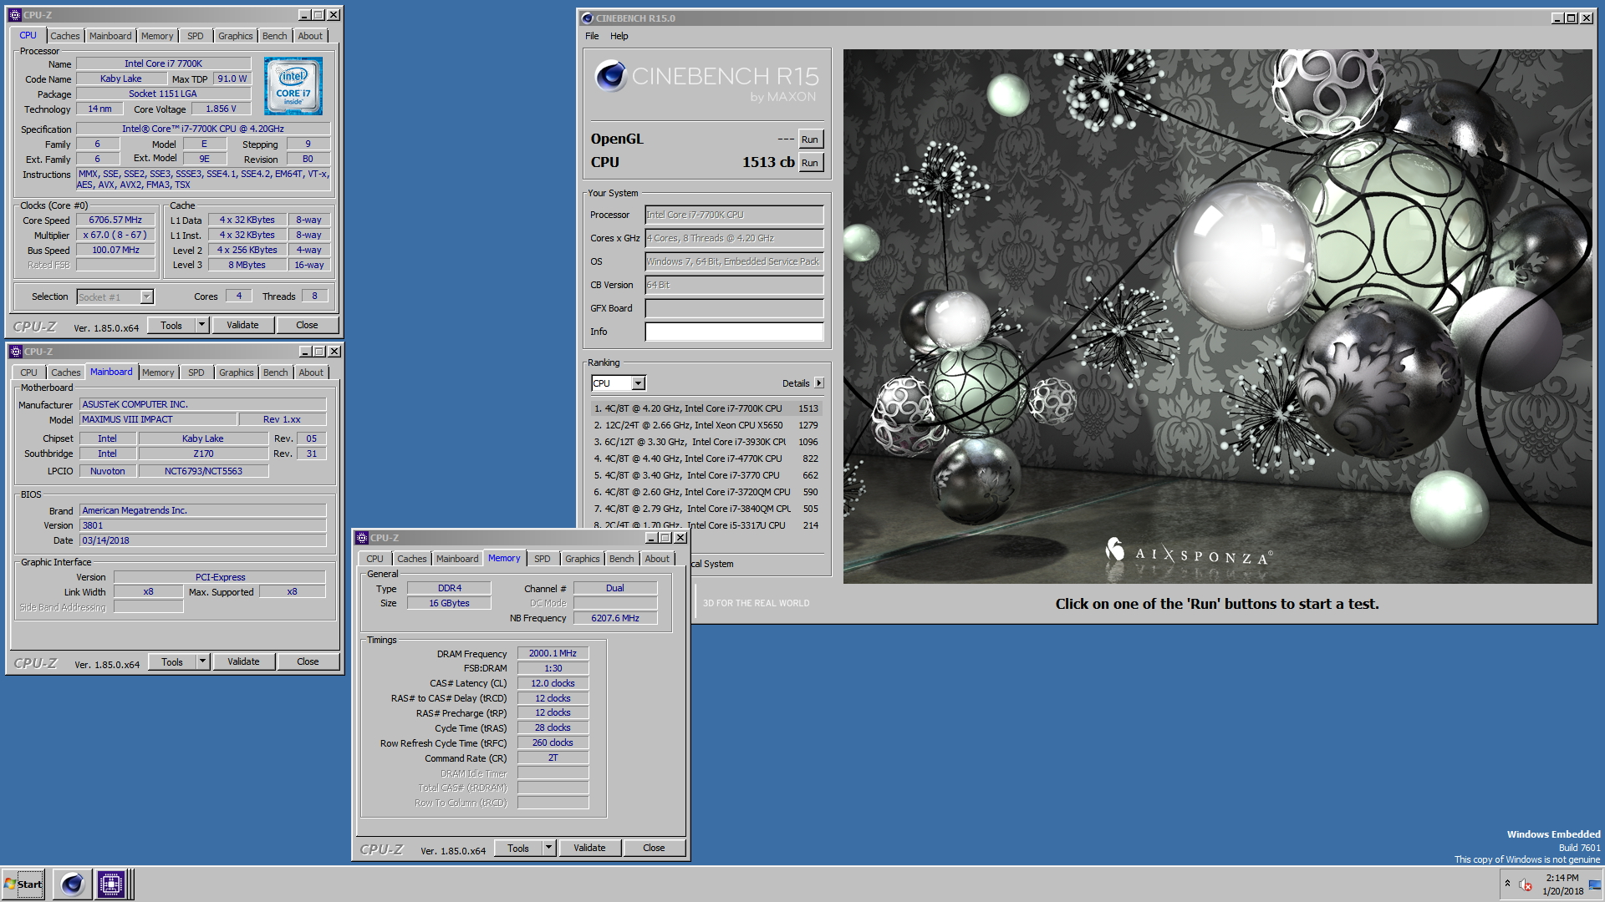Open the Ranking CPU dropdown in Cinebench
Image resolution: width=1605 pixels, height=902 pixels.
[x=639, y=383]
